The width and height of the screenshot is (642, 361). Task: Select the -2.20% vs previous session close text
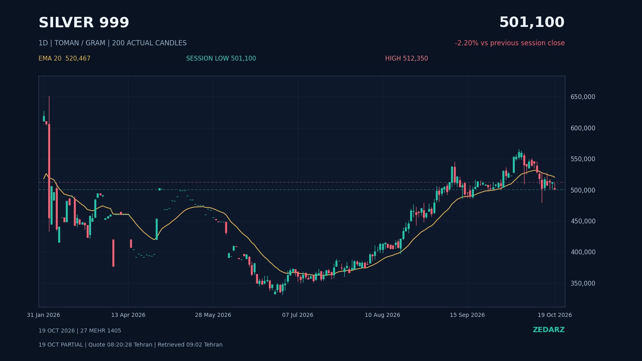[x=510, y=43]
